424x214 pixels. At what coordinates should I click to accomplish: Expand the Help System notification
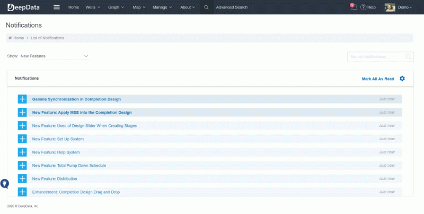[22, 152]
